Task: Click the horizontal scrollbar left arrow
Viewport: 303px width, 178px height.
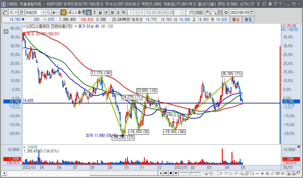Action: coord(4,173)
